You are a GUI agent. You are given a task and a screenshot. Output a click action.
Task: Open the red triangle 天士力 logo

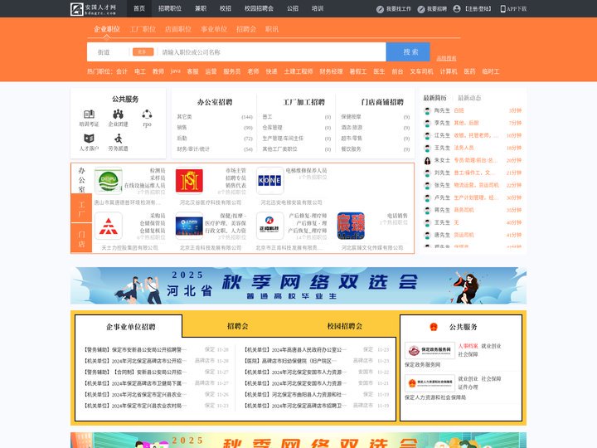pyautogui.click(x=108, y=226)
